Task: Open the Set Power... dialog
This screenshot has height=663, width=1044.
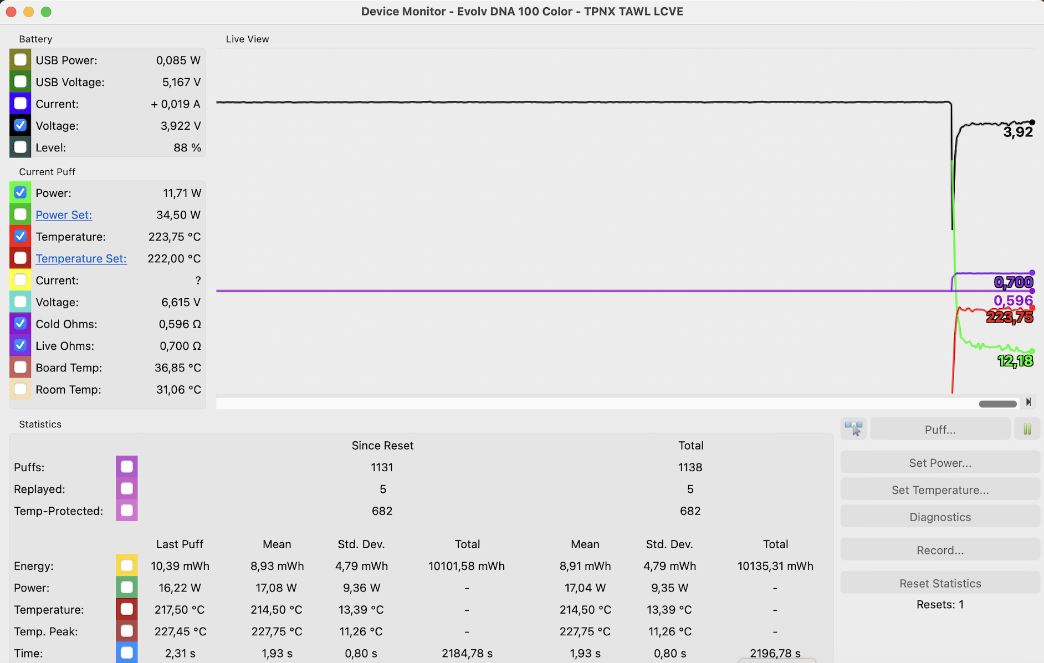Action: pos(940,463)
